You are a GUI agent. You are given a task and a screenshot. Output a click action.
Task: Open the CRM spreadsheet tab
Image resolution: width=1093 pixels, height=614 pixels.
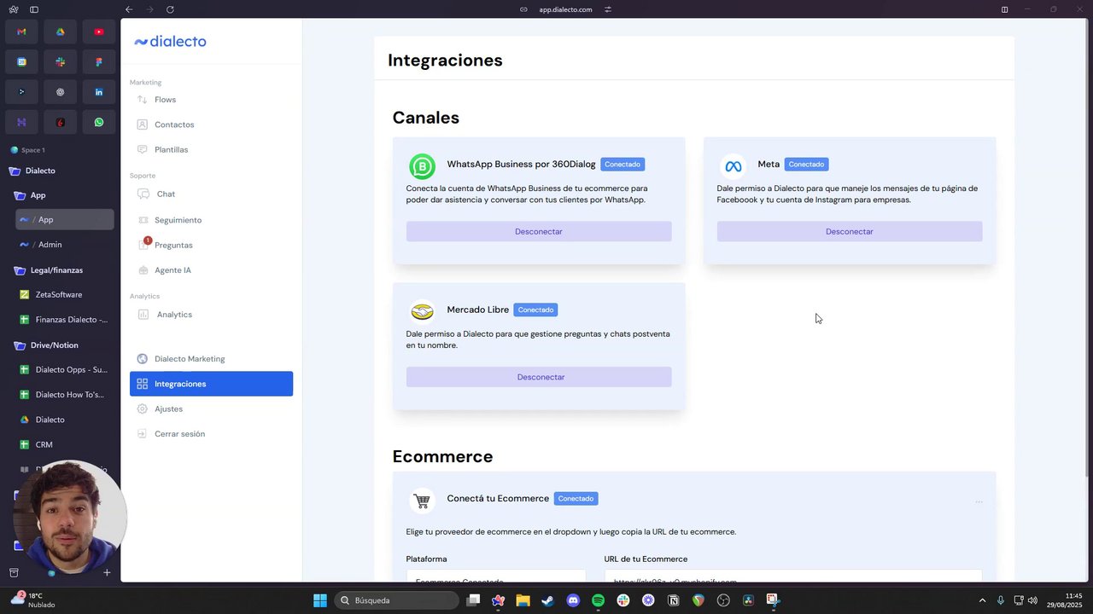(65, 445)
